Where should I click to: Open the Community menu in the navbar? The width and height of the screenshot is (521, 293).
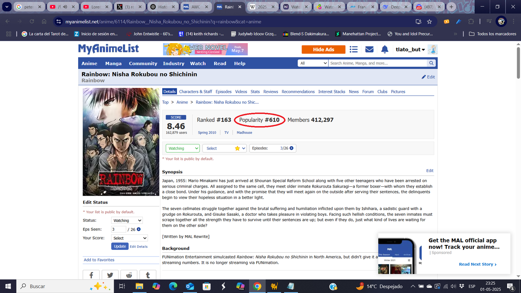click(143, 63)
